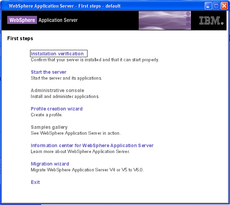
Task: Open the Installation verification link
Action: pyautogui.click(x=57, y=54)
